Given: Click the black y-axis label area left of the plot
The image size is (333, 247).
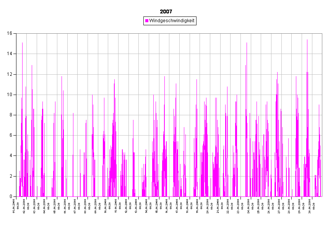Looking at the screenshot, I should tap(8, 115).
